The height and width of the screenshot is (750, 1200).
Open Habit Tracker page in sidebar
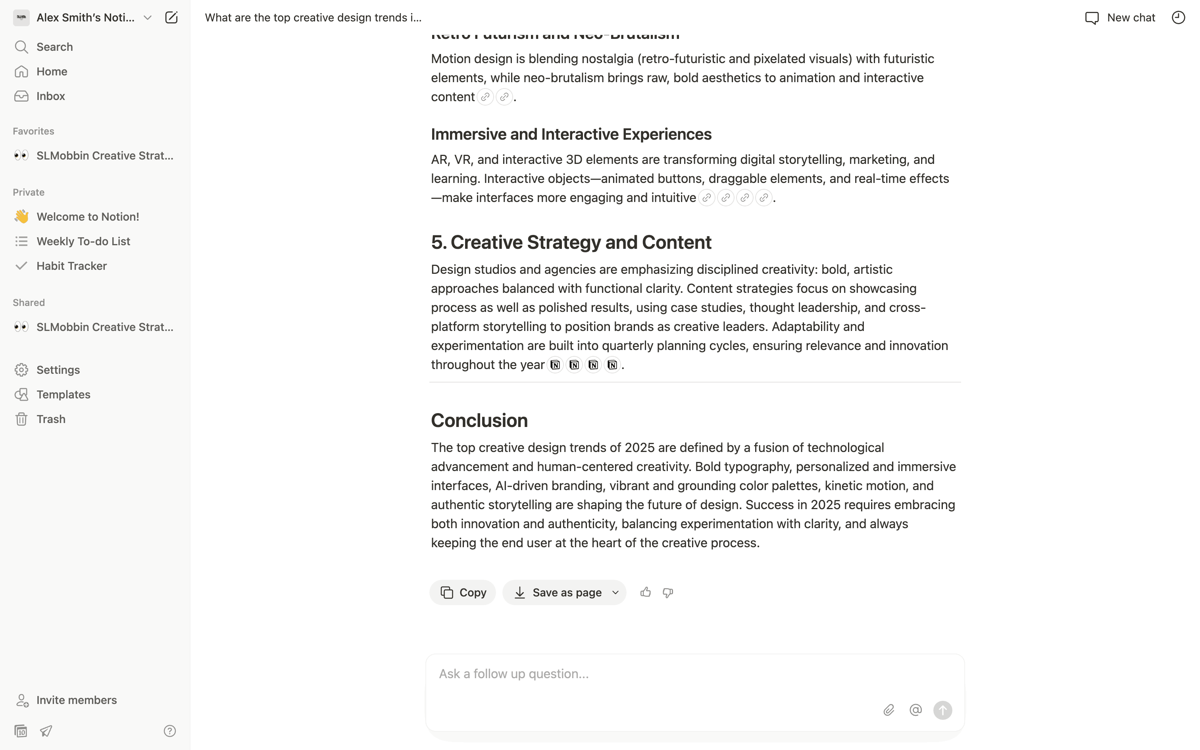pyautogui.click(x=71, y=266)
